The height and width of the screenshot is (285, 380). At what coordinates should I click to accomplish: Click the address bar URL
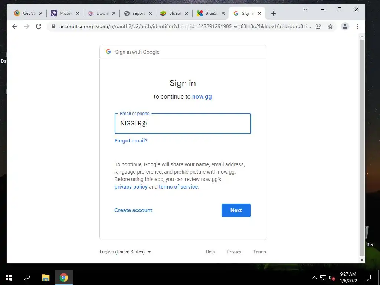pyautogui.click(x=185, y=26)
